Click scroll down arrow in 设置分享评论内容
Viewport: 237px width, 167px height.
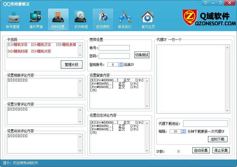(80, 122)
